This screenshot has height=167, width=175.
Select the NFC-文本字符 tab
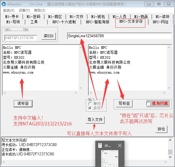point(131,22)
